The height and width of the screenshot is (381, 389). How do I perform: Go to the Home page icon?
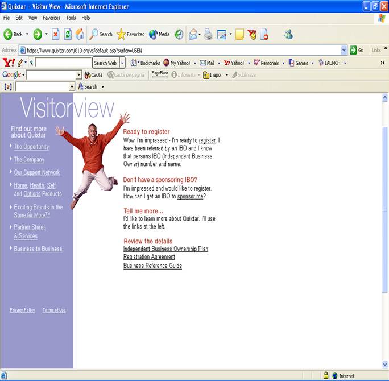tap(80, 34)
